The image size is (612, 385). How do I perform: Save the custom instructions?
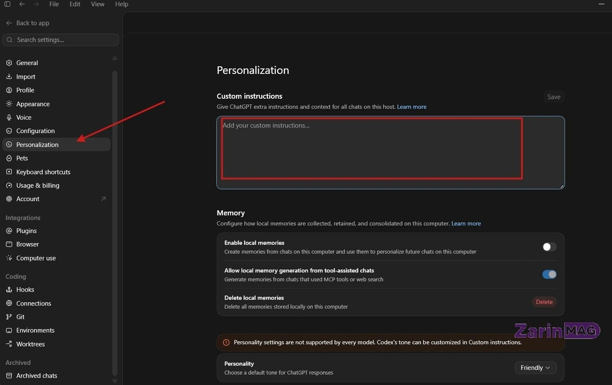pos(554,97)
